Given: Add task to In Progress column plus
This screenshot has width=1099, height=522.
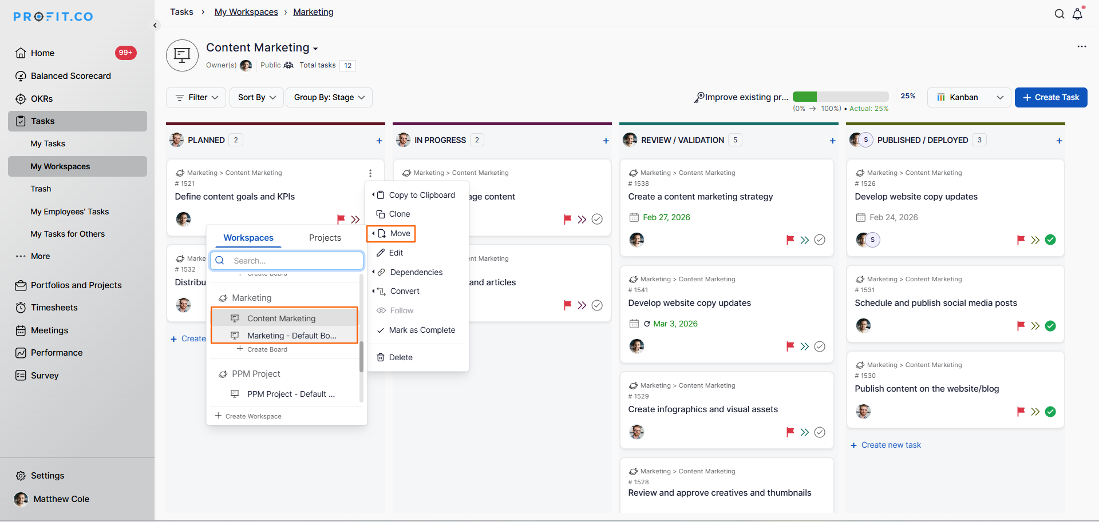Looking at the screenshot, I should tap(606, 141).
